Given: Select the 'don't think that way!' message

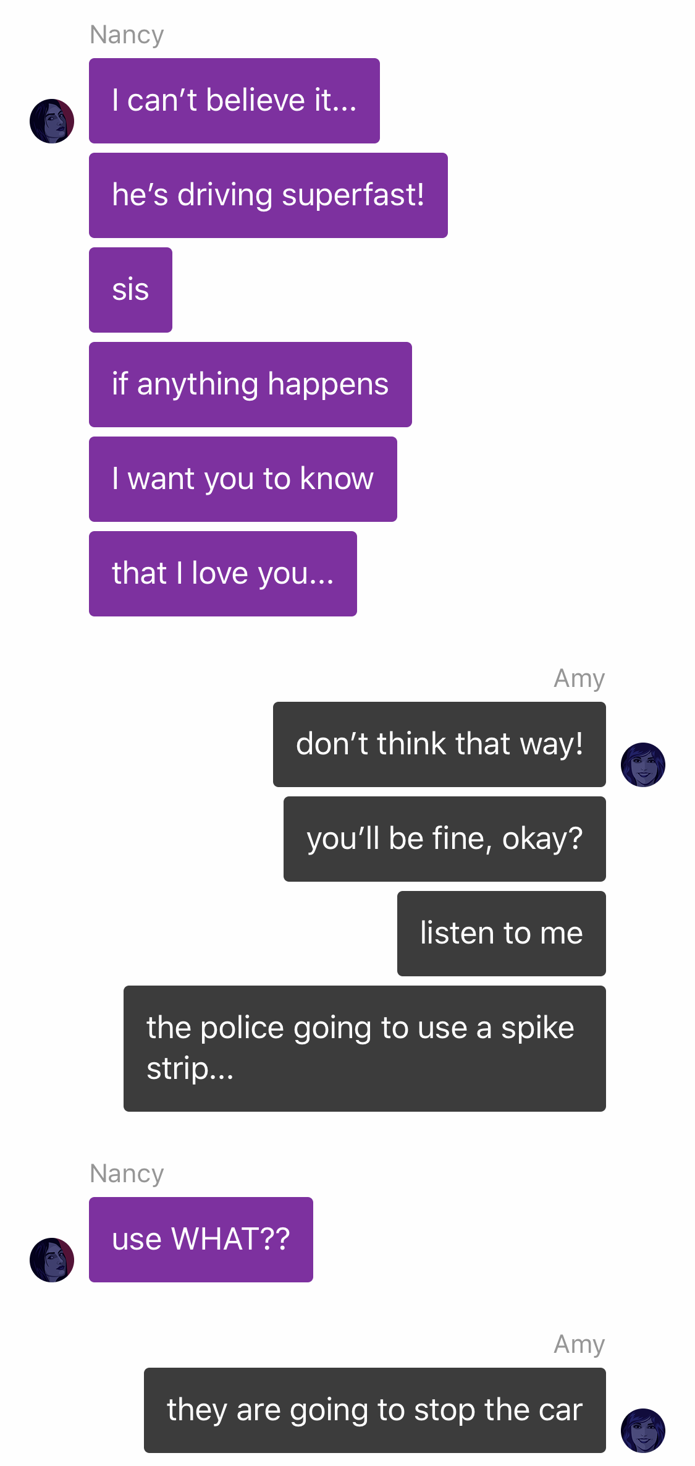Looking at the screenshot, I should (439, 744).
